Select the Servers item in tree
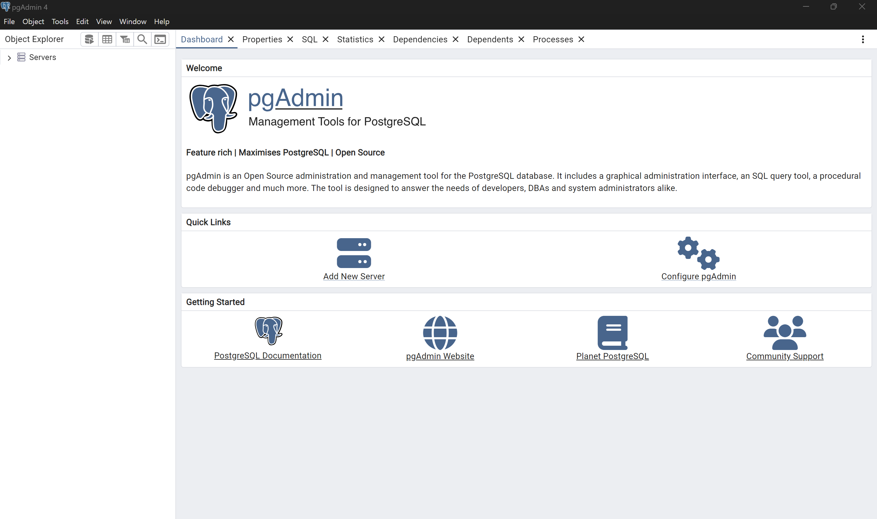Viewport: 877px width, 519px height. tap(42, 57)
